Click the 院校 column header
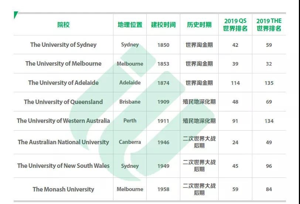 click(x=63, y=25)
